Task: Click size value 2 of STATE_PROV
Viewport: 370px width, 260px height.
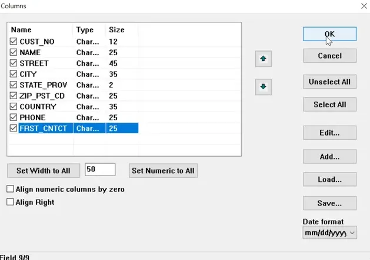Action: pos(111,85)
